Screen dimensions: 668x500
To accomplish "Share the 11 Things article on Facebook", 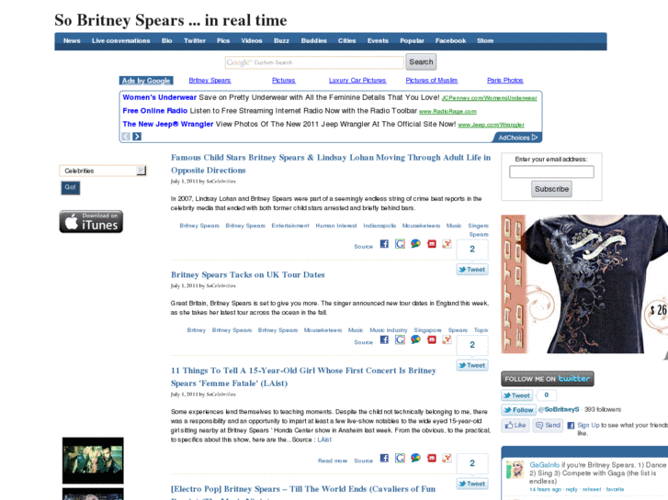I will 384,458.
